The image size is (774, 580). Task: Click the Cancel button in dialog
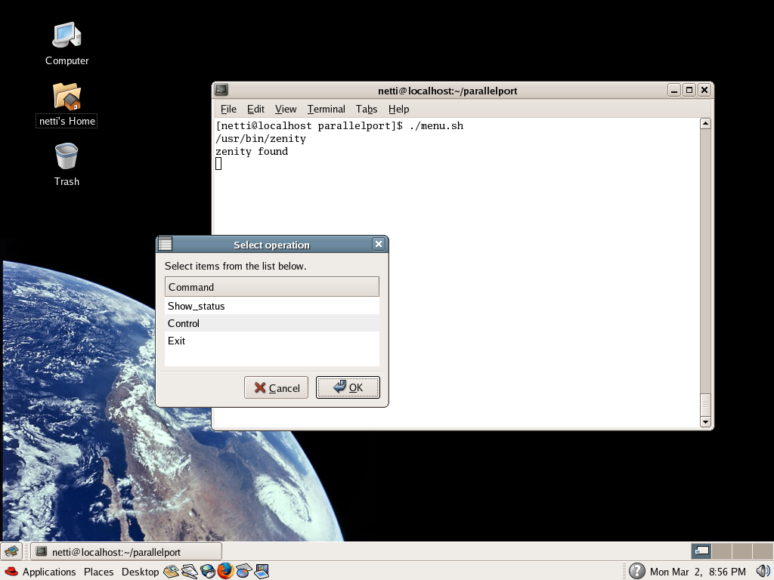[276, 387]
